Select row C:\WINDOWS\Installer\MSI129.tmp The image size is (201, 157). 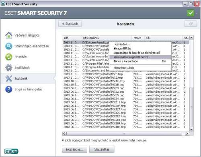pyautogui.click(x=126, y=113)
